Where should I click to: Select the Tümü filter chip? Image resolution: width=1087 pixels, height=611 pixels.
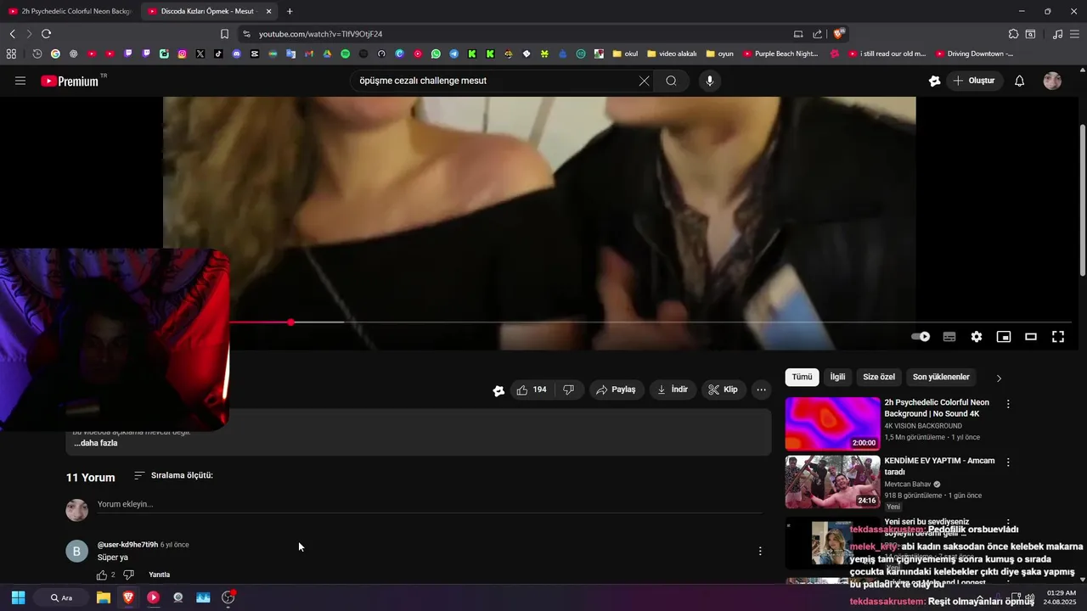tap(803, 377)
